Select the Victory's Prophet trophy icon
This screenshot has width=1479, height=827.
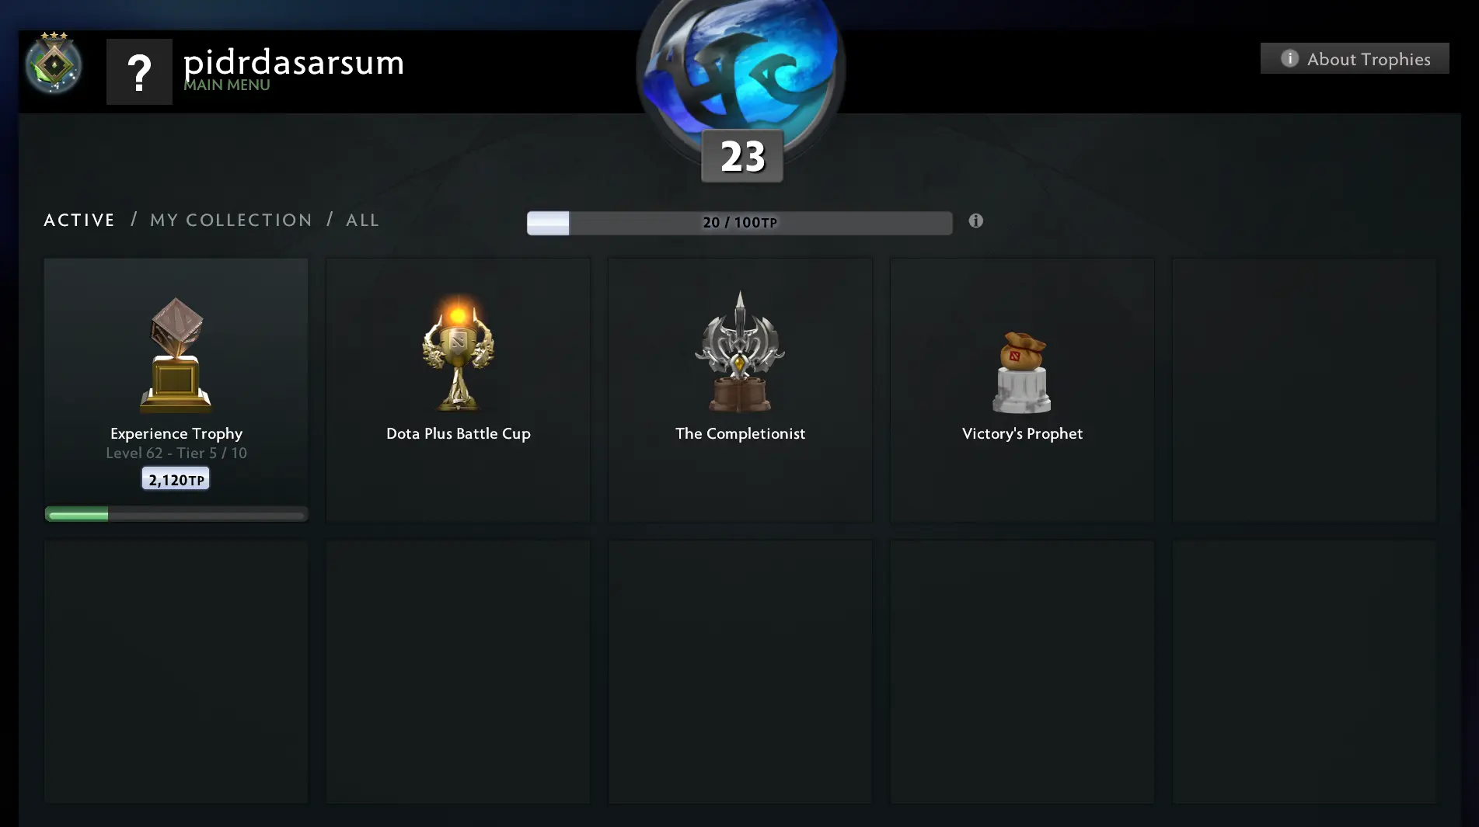pos(1022,372)
